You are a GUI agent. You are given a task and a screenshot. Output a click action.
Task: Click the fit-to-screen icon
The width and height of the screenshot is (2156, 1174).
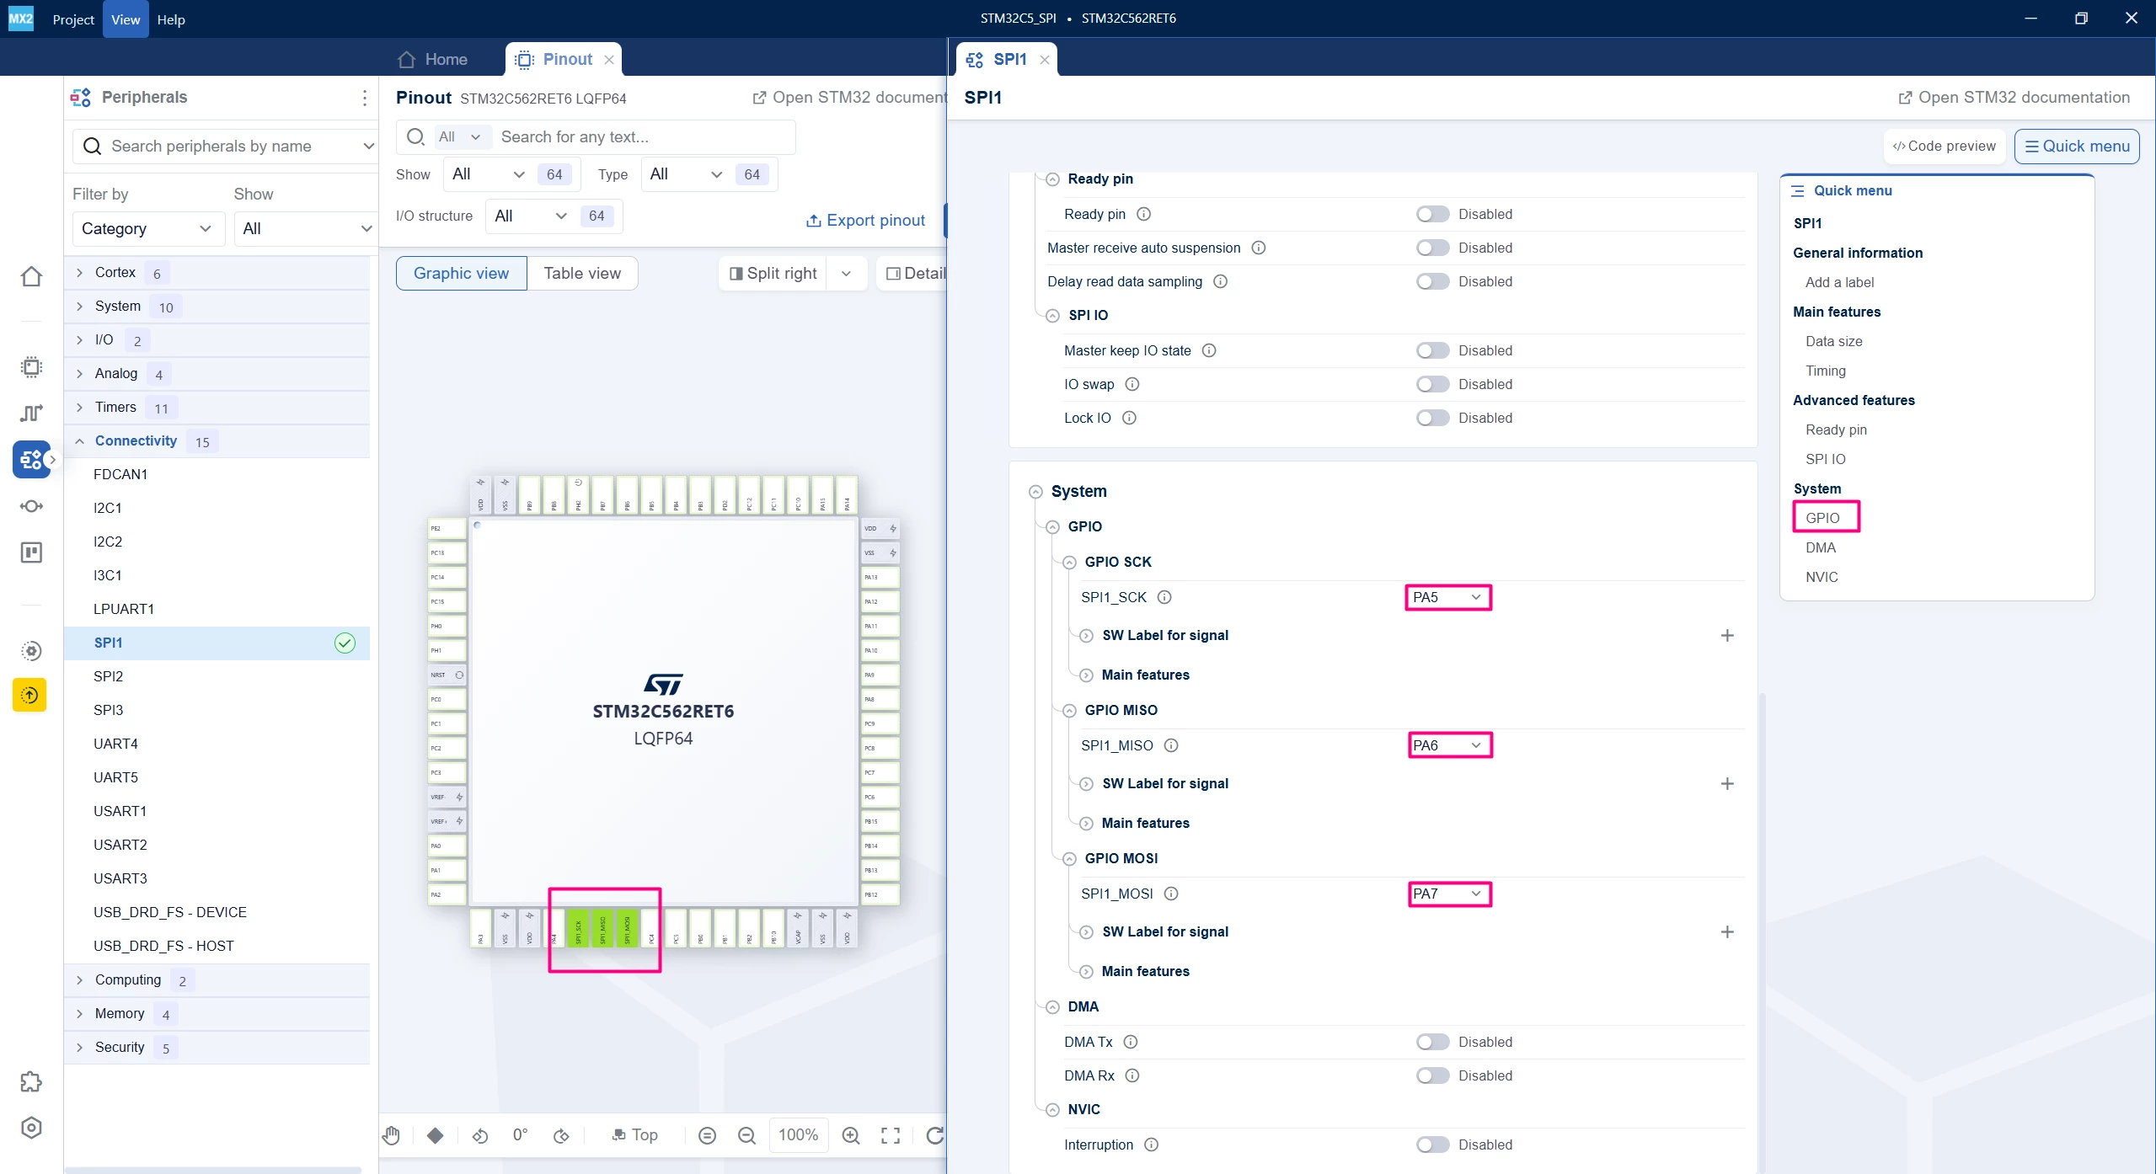[x=891, y=1135]
